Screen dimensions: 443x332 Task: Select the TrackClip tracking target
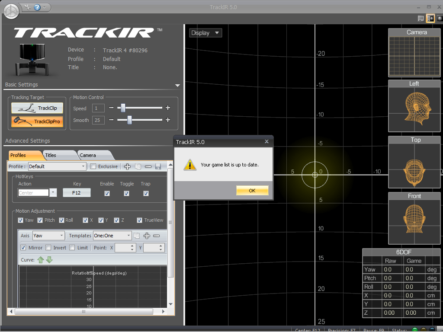coord(37,108)
